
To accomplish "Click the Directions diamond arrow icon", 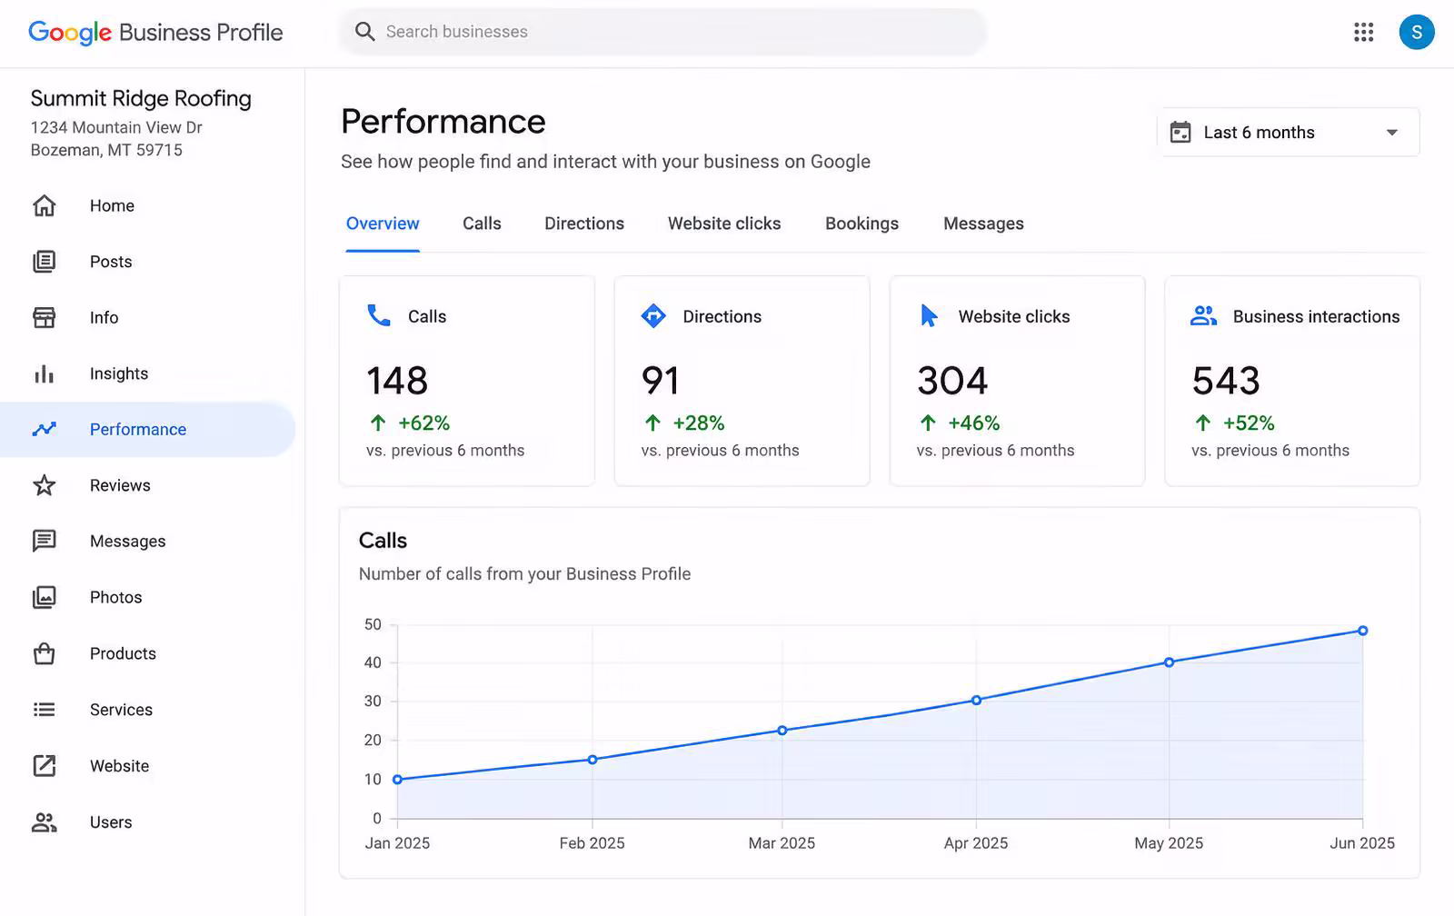I will click(653, 315).
